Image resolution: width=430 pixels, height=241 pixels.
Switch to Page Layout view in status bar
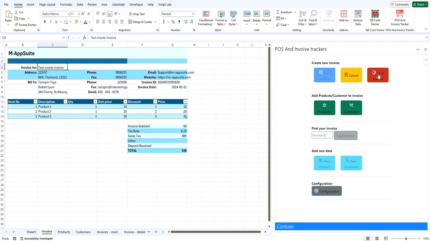tap(377, 238)
